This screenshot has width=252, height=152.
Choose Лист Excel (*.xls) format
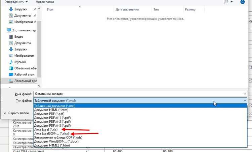click(x=46, y=130)
